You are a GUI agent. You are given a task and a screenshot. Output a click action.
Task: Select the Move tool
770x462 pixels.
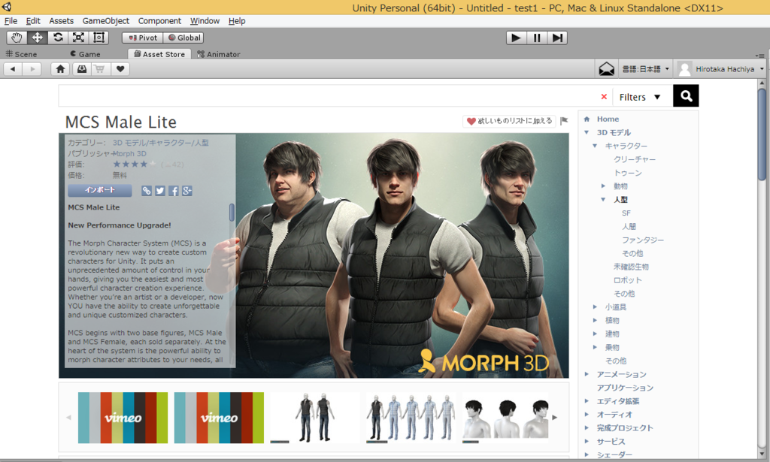(38, 38)
